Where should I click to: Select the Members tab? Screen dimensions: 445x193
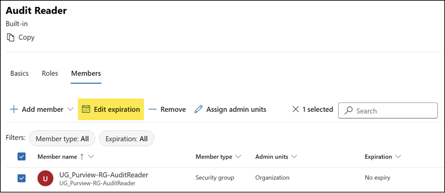click(86, 73)
